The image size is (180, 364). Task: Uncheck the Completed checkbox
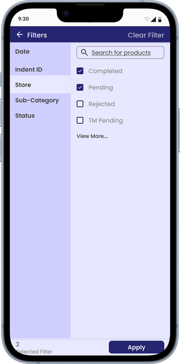(80, 71)
